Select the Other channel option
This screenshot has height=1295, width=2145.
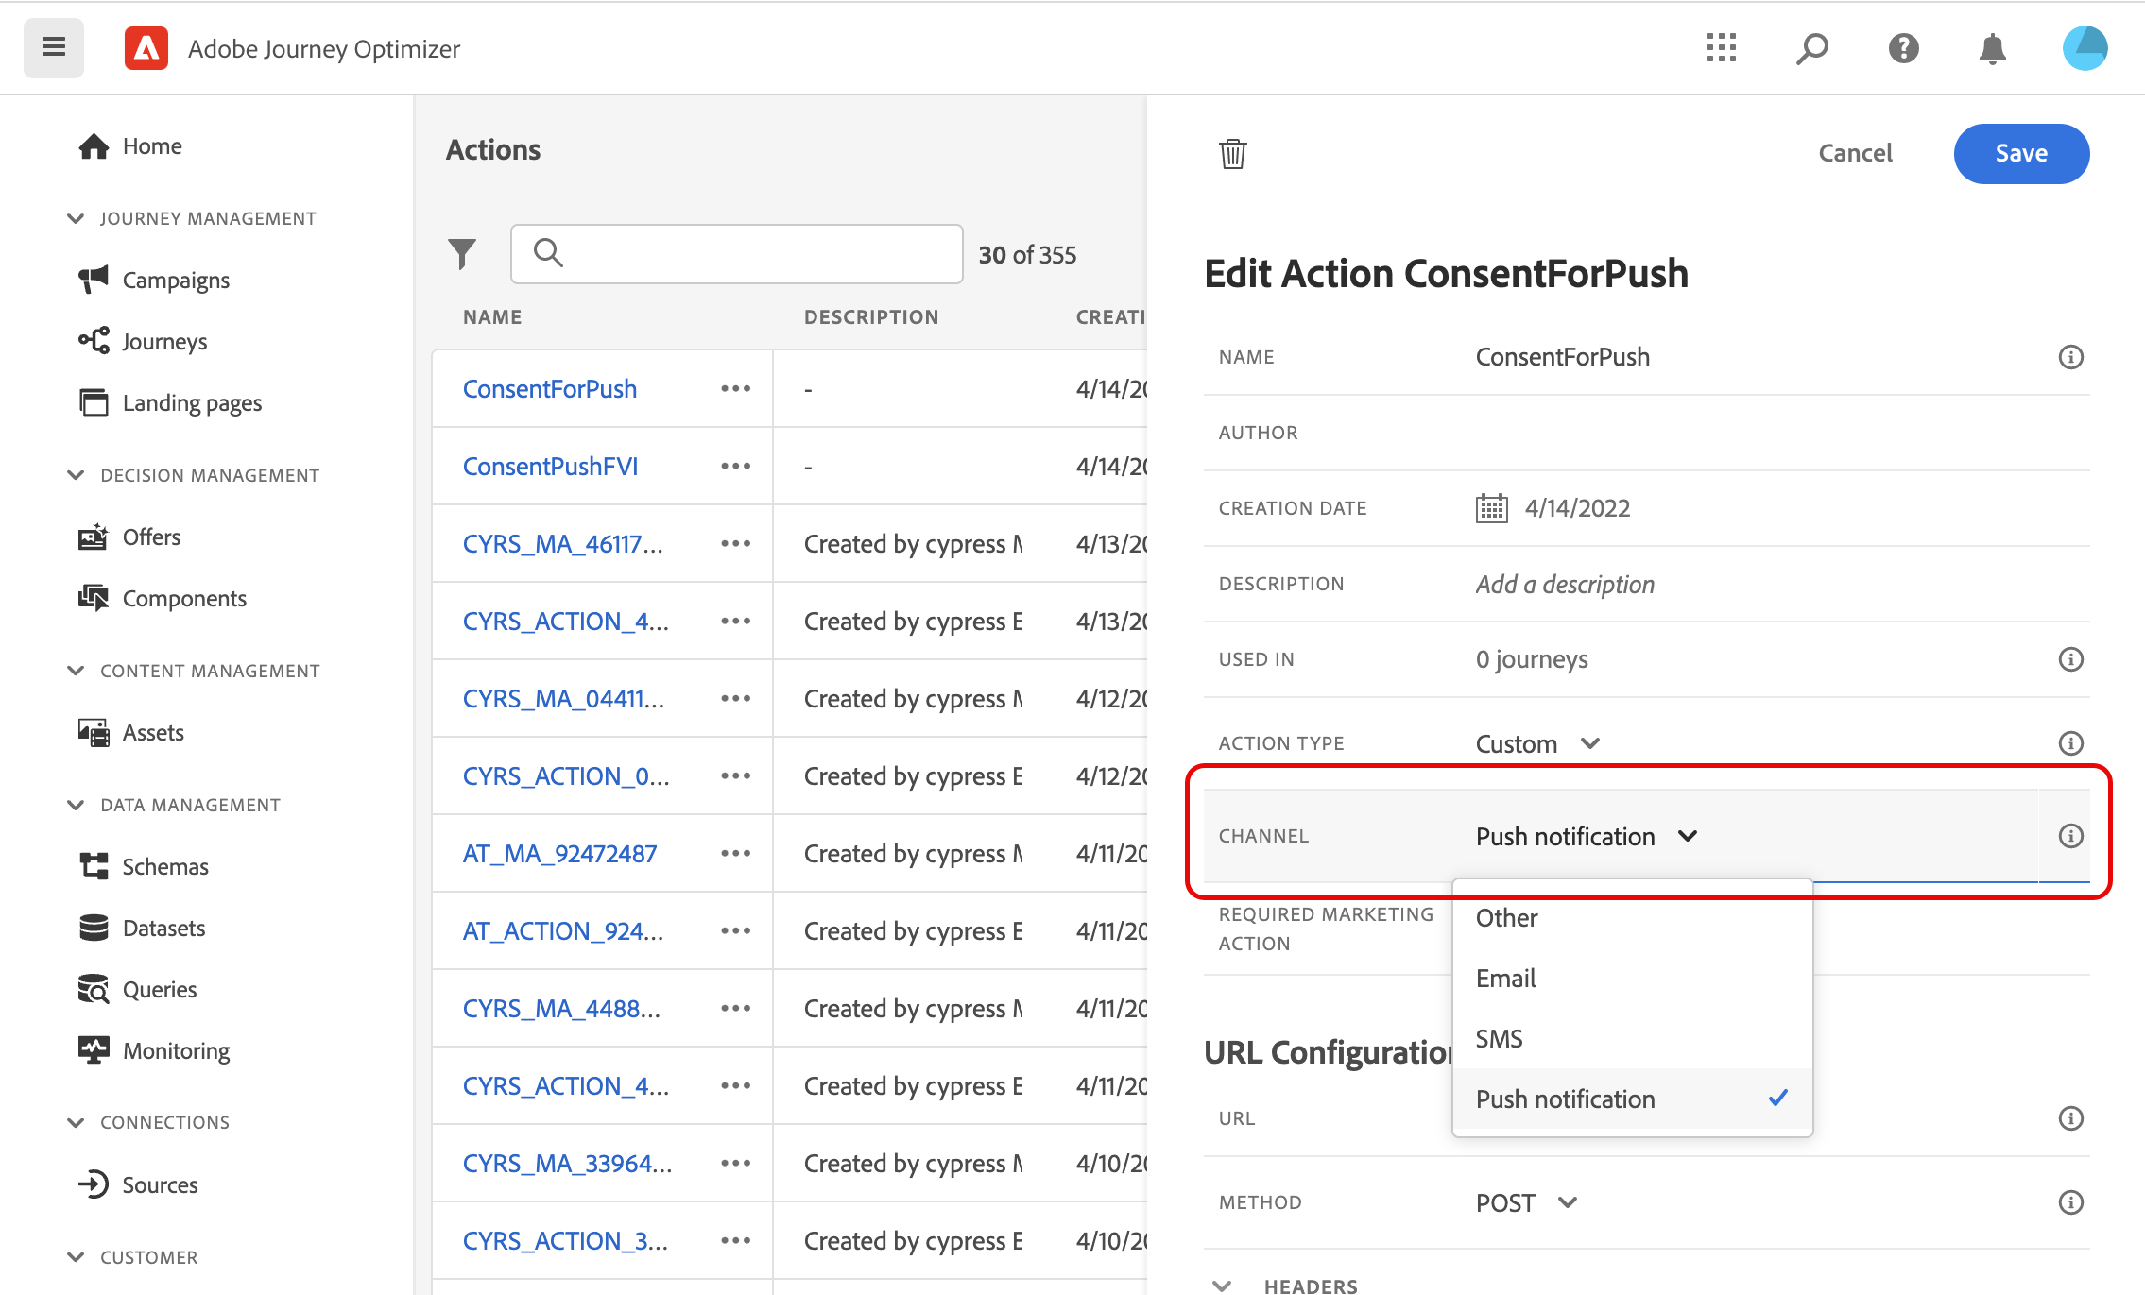pos(1507,918)
